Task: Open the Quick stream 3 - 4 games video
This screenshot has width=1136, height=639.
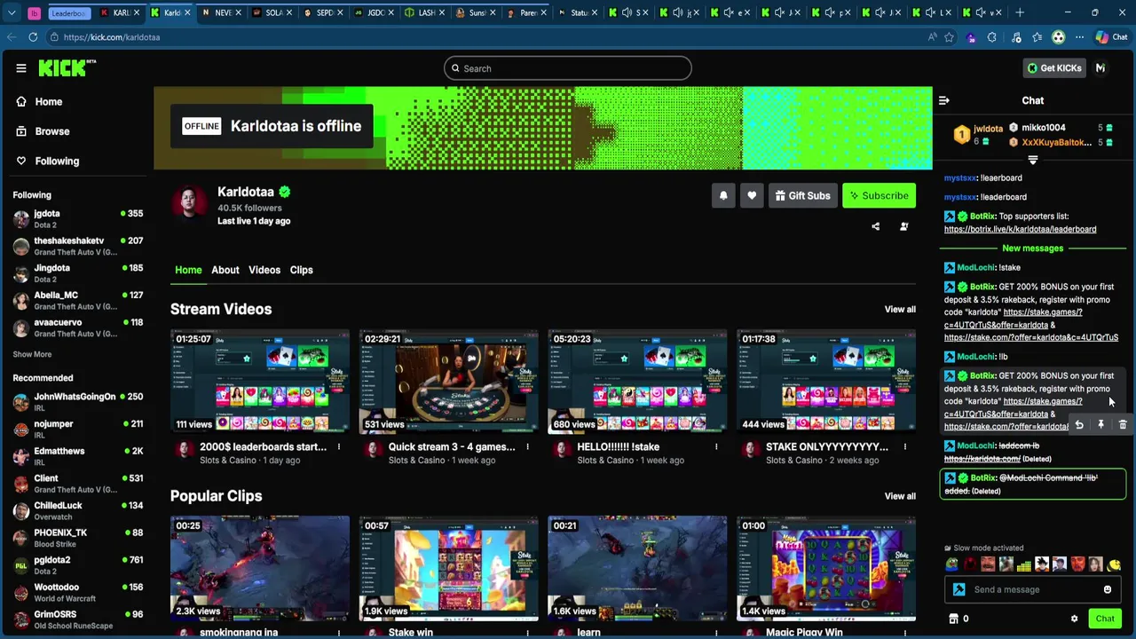Action: click(448, 382)
